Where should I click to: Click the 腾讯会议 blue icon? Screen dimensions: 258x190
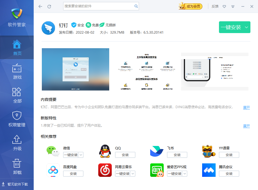coord(209,170)
